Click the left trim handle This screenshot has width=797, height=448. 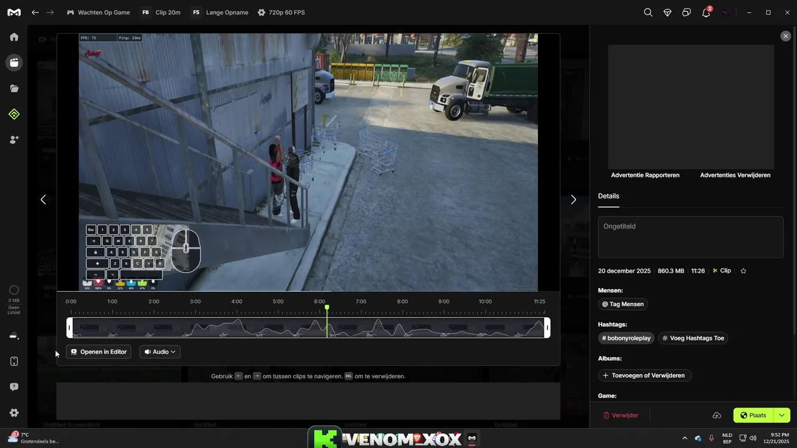click(70, 328)
